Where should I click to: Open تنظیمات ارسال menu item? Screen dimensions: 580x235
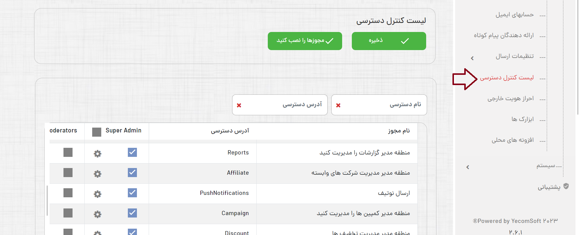click(515, 56)
